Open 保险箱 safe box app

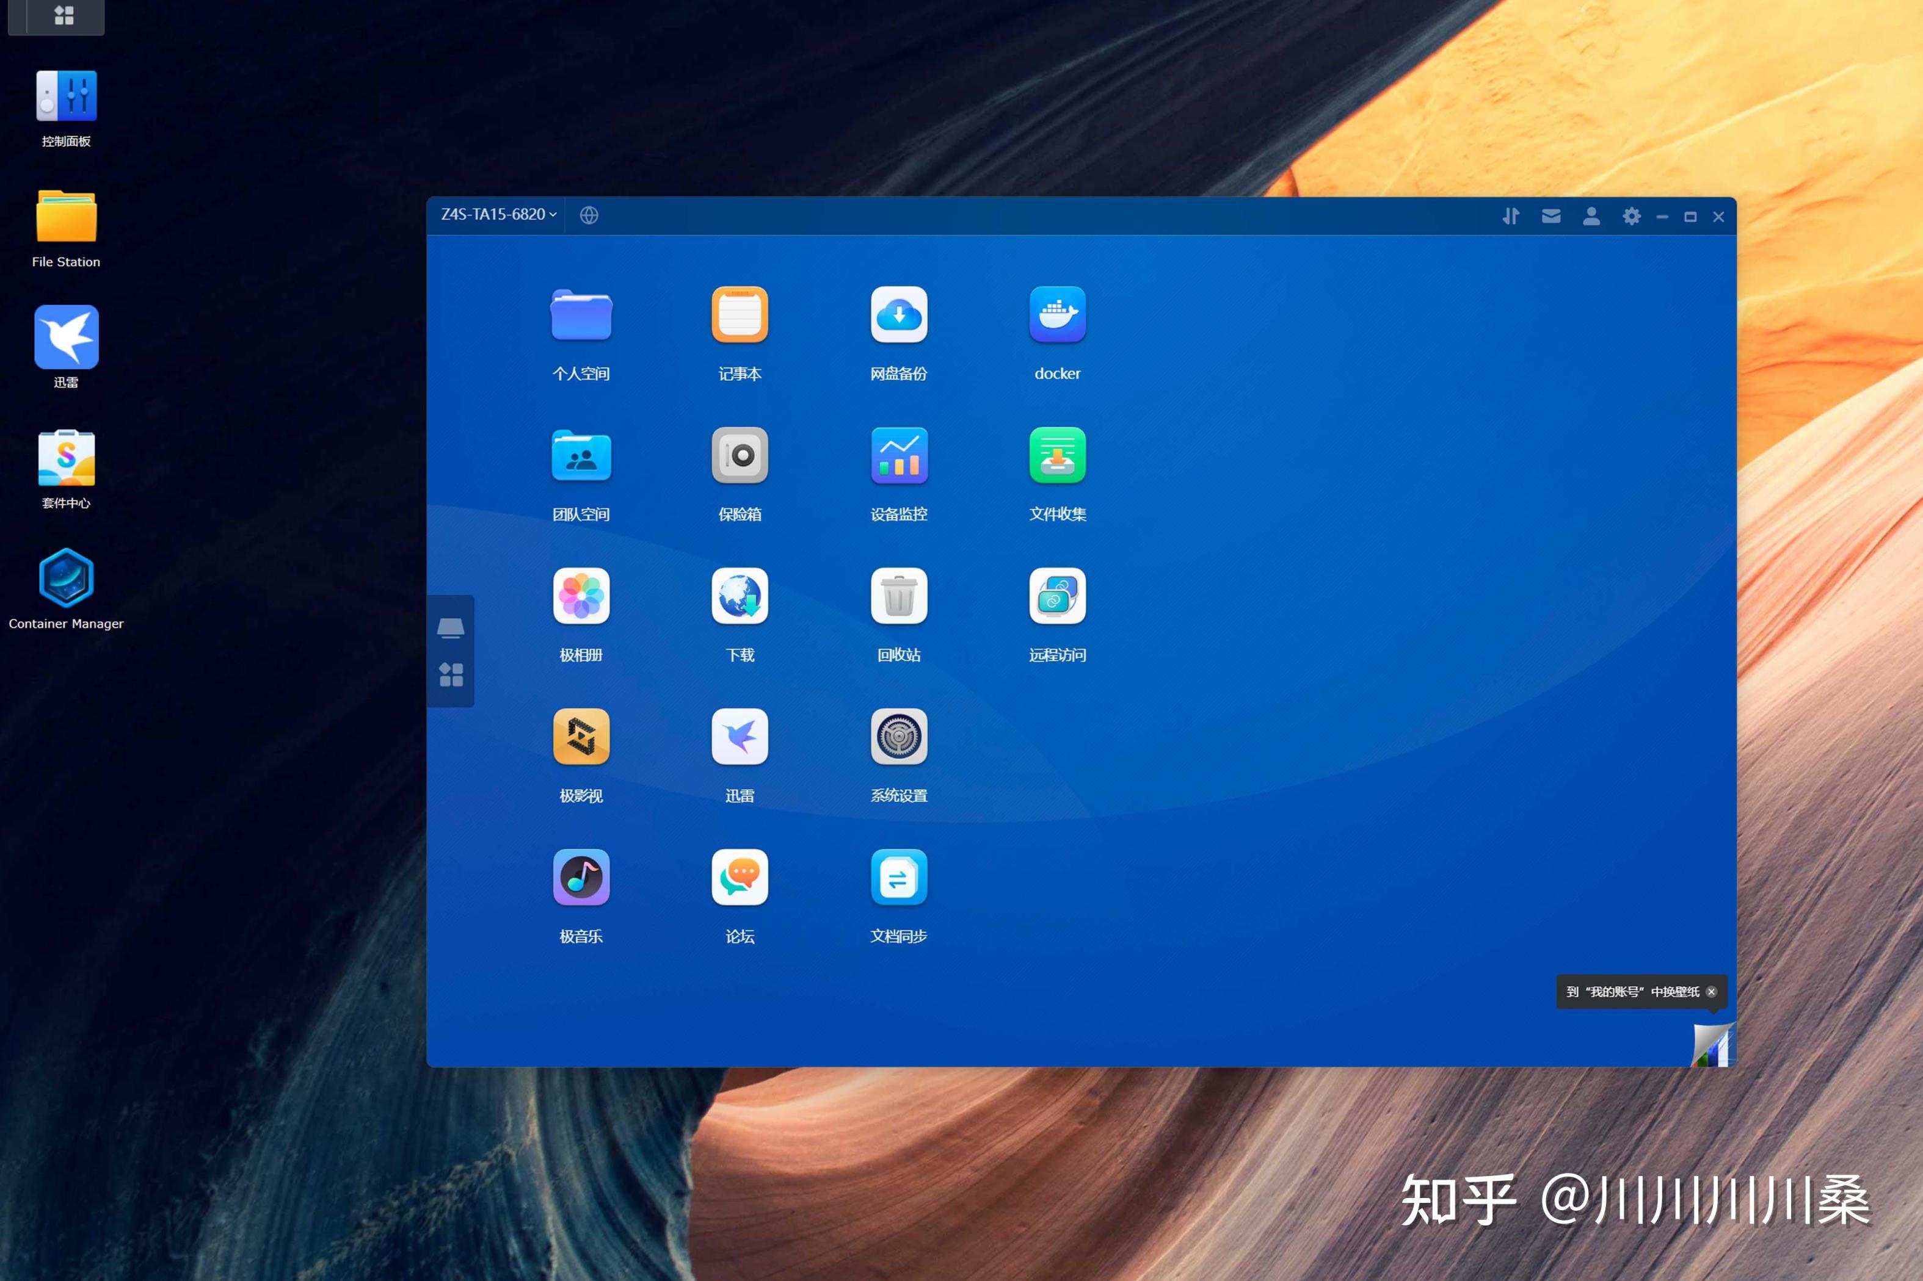pyautogui.click(x=740, y=456)
